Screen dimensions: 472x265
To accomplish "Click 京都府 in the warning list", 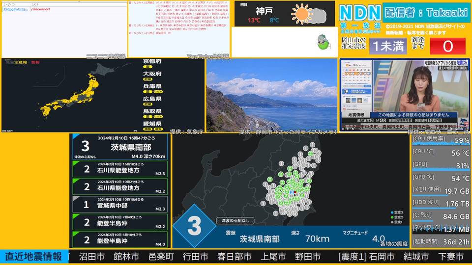I will [152, 61].
